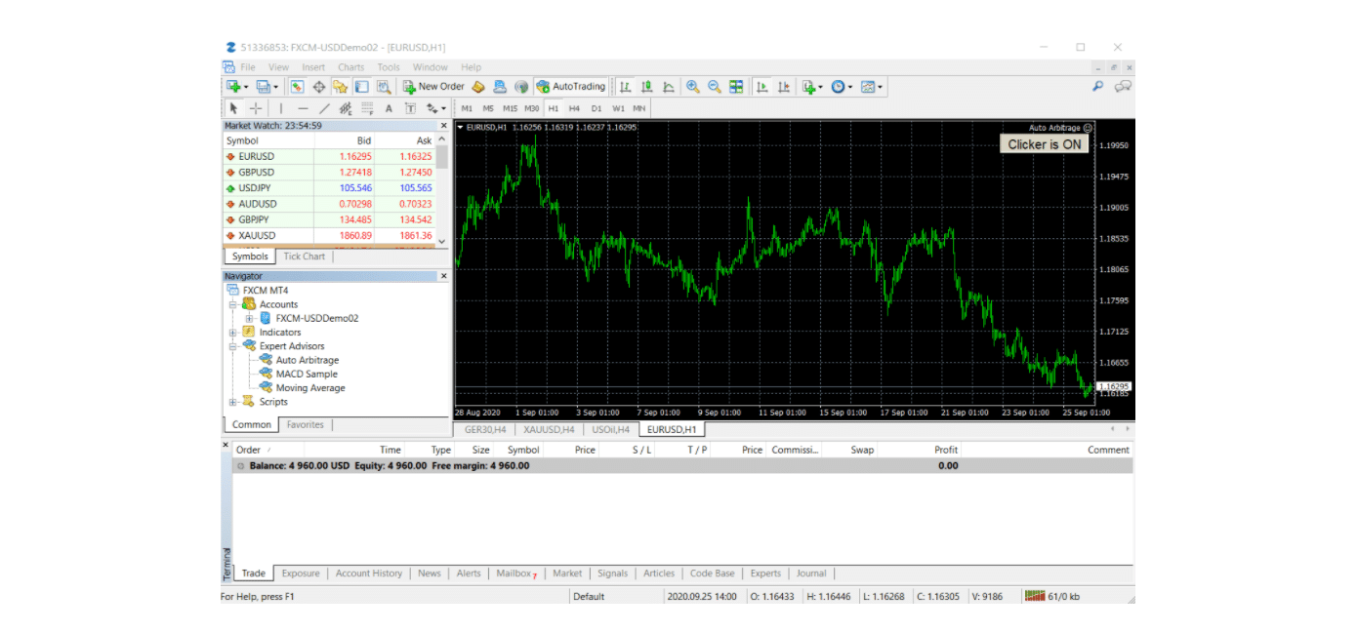Viewport: 1358px width, 633px height.
Task: Click the Tile Windows icon
Action: click(736, 87)
